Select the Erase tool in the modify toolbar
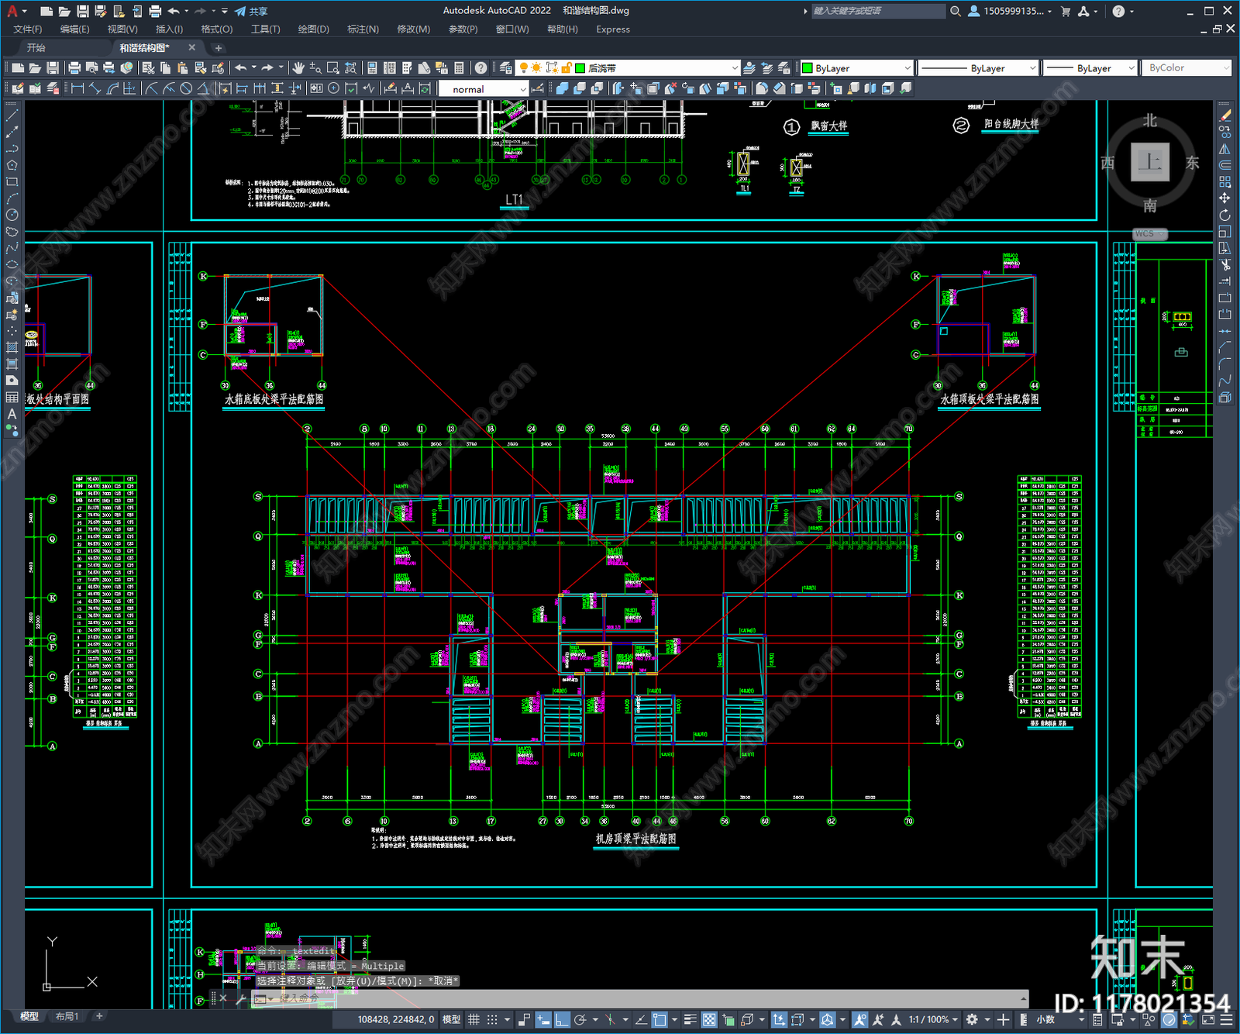The width and height of the screenshot is (1240, 1034). (x=1224, y=115)
